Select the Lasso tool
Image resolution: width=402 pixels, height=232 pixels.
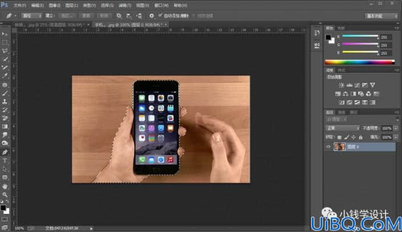(5, 51)
